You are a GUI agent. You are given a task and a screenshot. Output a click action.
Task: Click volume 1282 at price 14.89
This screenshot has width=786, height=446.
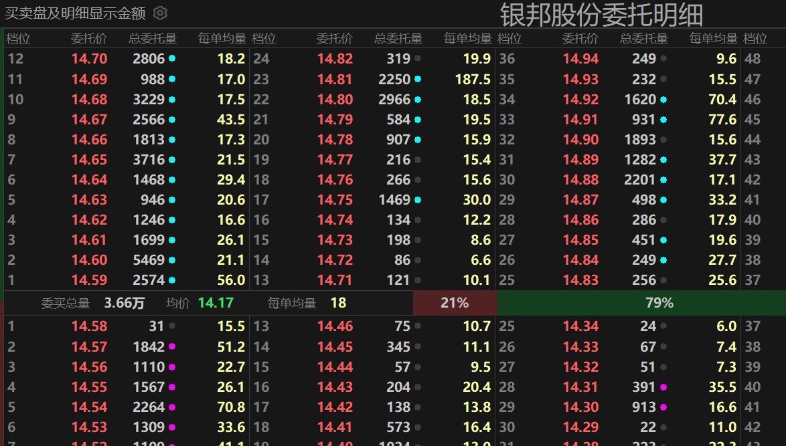[640, 160]
